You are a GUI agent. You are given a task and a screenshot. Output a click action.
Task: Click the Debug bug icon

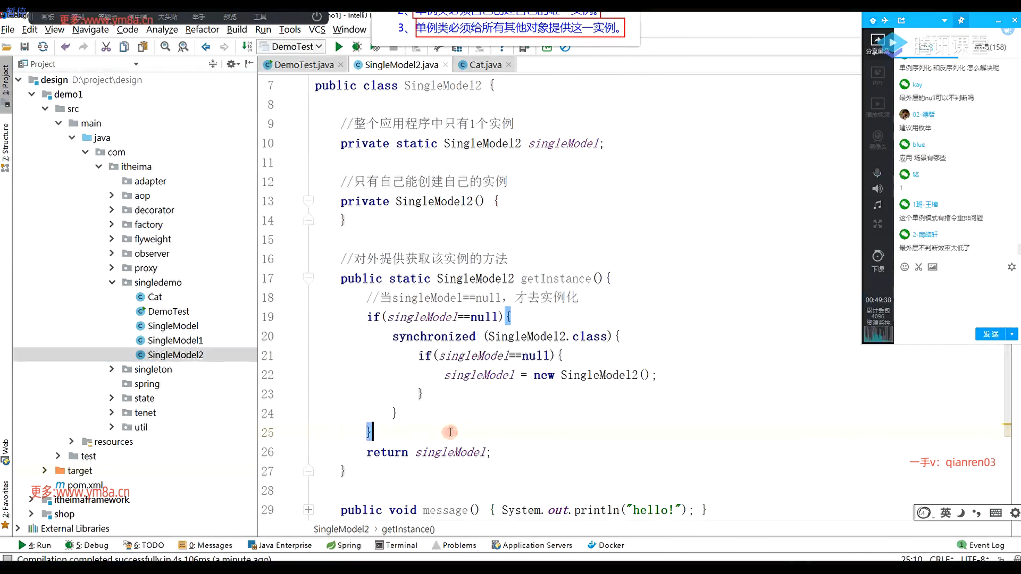(x=357, y=47)
